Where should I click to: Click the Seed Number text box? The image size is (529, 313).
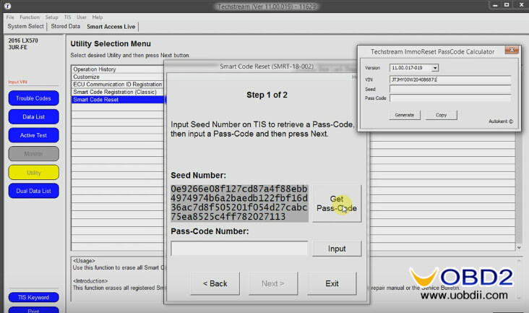click(x=239, y=202)
